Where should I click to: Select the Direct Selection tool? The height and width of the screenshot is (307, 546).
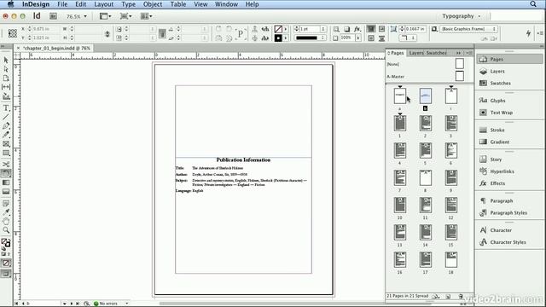tap(6, 69)
